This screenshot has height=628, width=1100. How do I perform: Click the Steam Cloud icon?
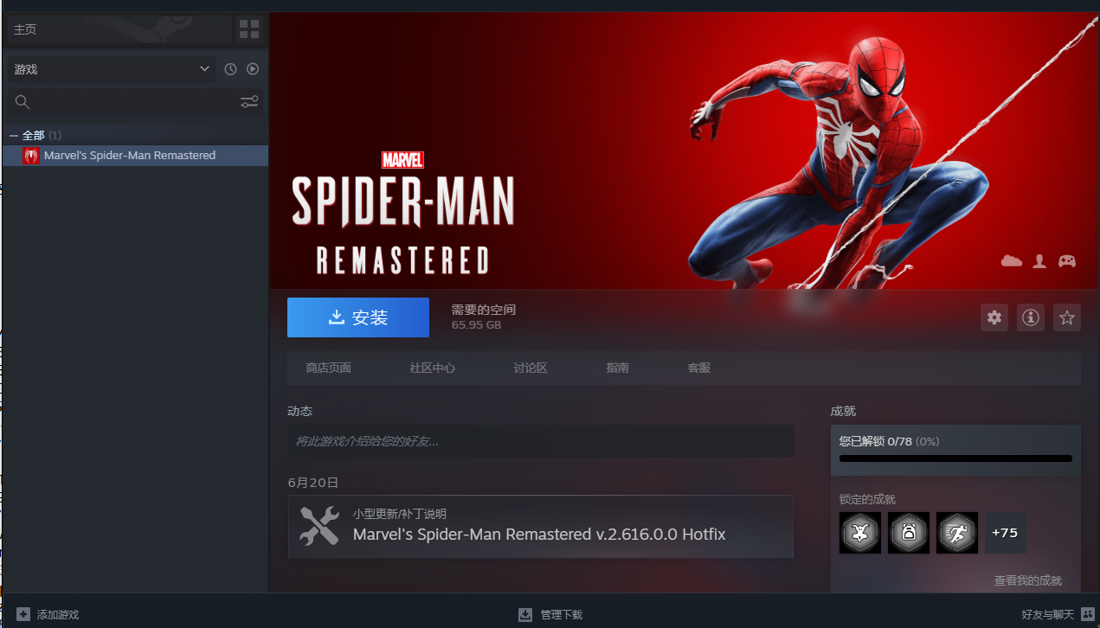pyautogui.click(x=1012, y=260)
